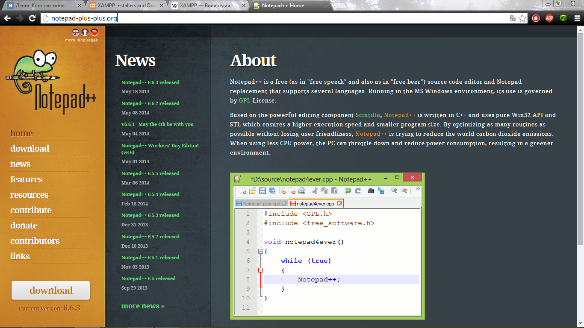
Task: Open the translate icon in address bar
Action: (513, 18)
